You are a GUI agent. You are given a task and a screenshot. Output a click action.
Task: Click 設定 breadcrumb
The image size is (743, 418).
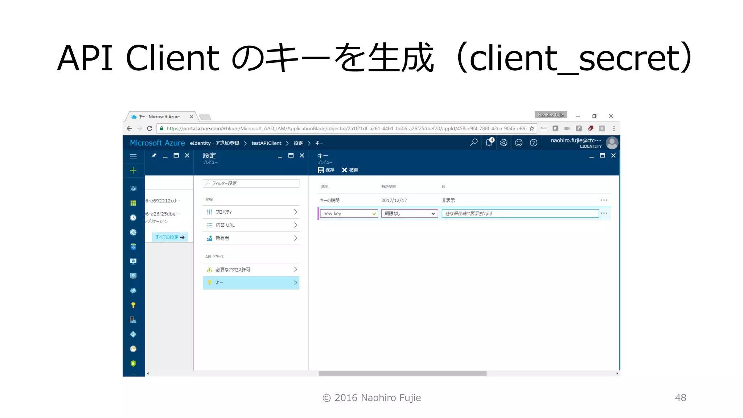pos(298,143)
